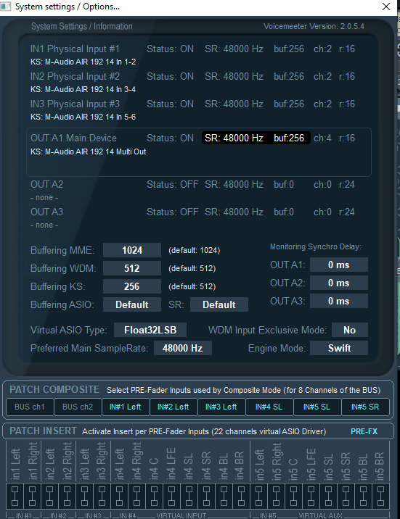Activate the in4 C insert switch
Screen dimensions: 400x519
pyautogui.click(x=154, y=496)
